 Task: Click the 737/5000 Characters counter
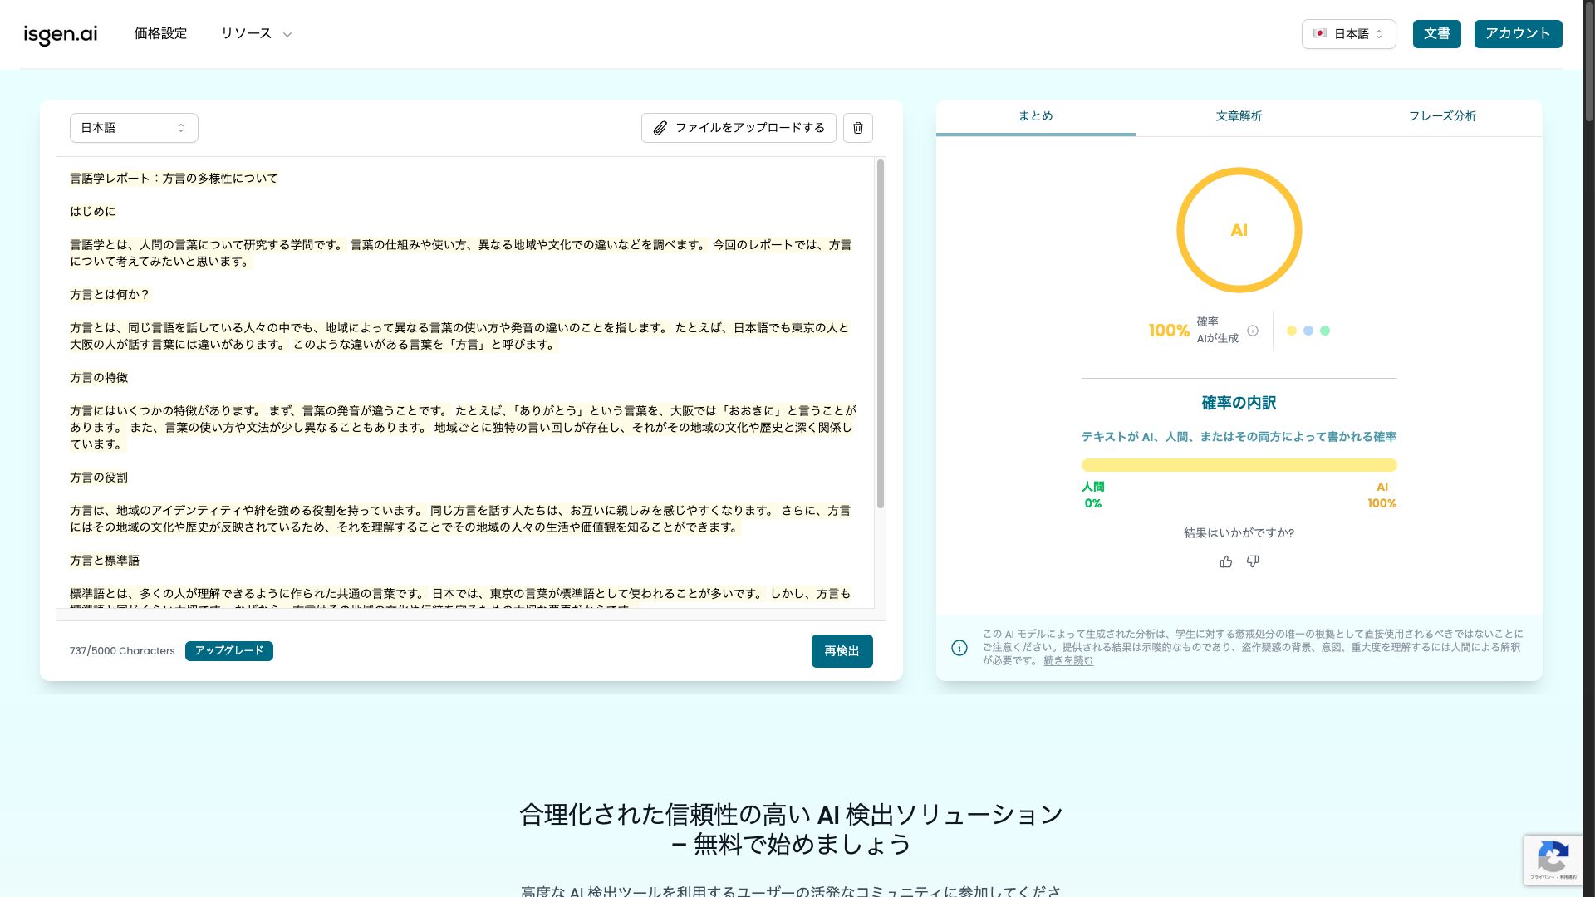tap(122, 651)
